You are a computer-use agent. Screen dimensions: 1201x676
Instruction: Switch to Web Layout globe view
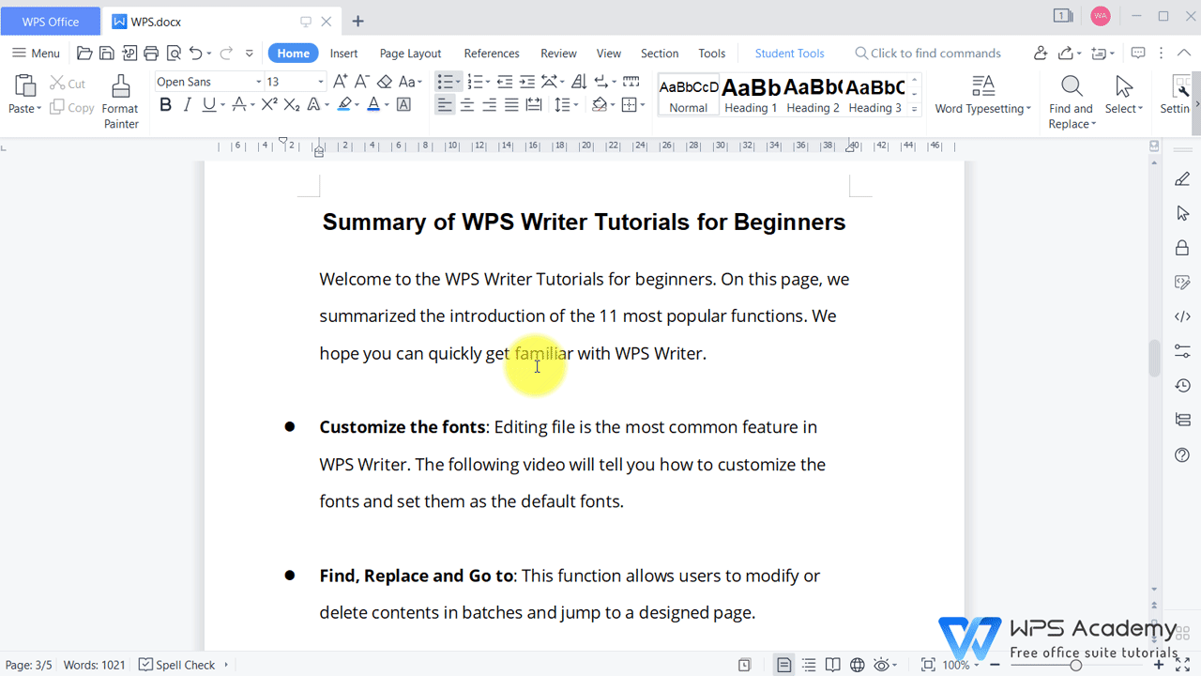pyautogui.click(x=857, y=665)
